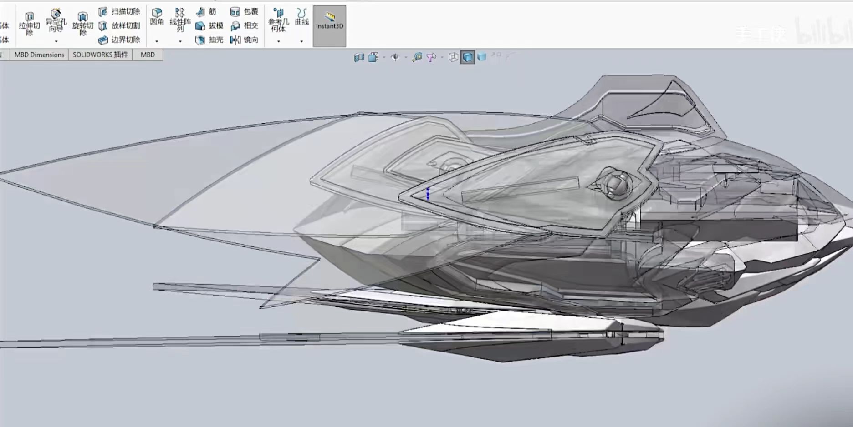Open the 参考几何体 reference geometry dropdown
Screen dimensions: 853x427
(x=278, y=41)
